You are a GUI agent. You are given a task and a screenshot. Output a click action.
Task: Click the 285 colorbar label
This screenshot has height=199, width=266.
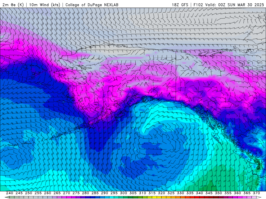click(95, 193)
